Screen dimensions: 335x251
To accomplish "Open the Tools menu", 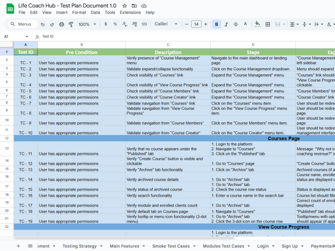I will tap(110, 12).
